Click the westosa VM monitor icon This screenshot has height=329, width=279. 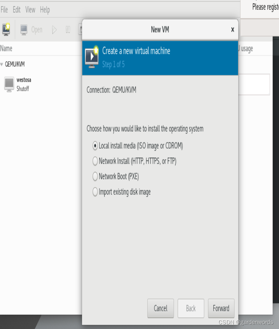click(9, 84)
